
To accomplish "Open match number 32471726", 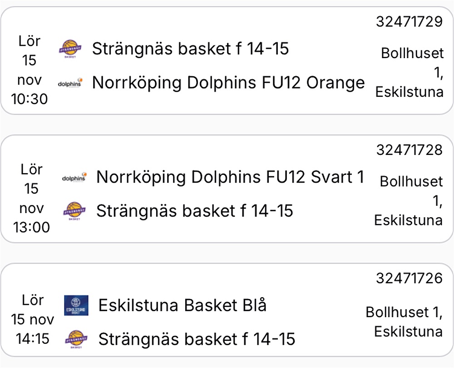I will pyautogui.click(x=410, y=278).
